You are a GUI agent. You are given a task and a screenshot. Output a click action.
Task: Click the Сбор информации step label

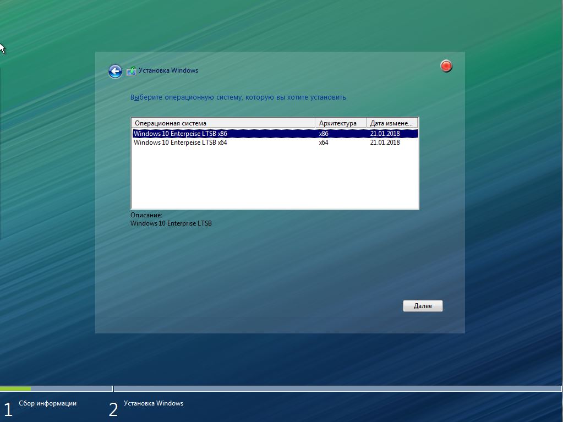point(48,403)
